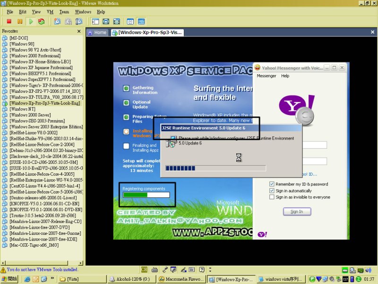Open the Edit menu
Image resolution: width=378 pixels, height=284 pixels.
pos(23,12)
